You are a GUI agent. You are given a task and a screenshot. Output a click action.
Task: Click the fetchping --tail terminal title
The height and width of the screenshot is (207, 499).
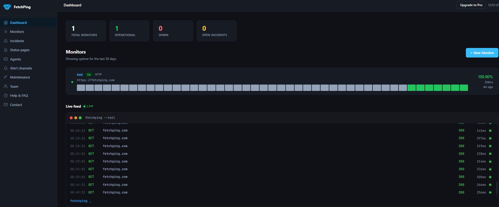[100, 118]
